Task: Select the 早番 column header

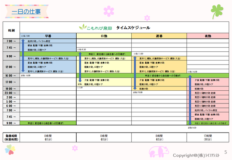Action: coord(48,36)
